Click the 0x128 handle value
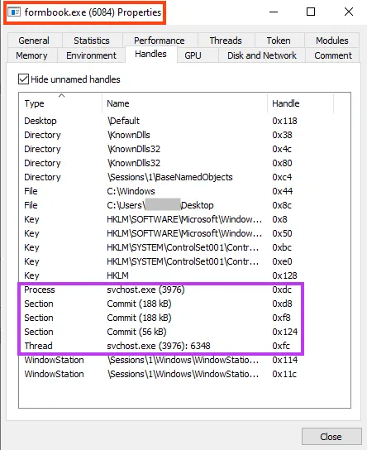Image resolution: width=367 pixels, height=450 pixels. click(x=284, y=275)
